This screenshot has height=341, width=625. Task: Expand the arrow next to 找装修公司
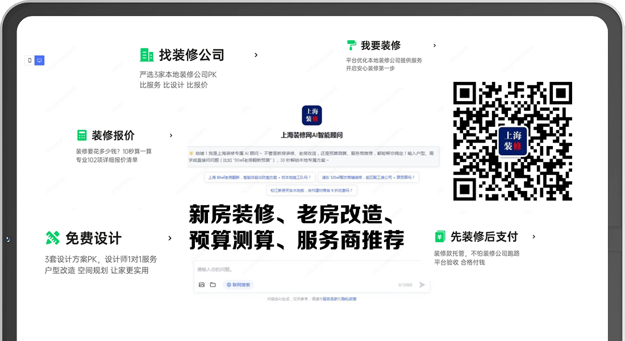[256, 55]
